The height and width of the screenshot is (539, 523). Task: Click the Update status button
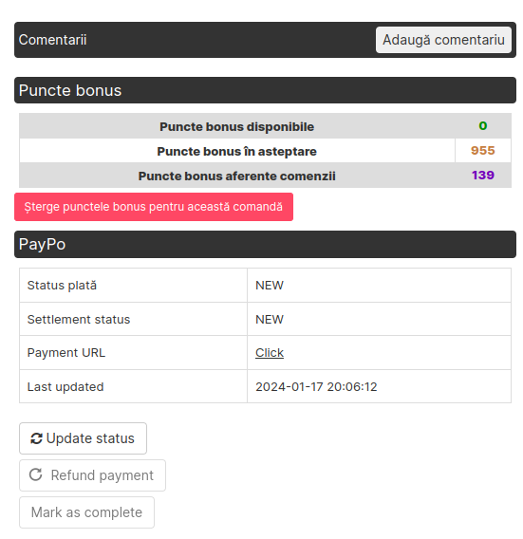[x=83, y=438]
